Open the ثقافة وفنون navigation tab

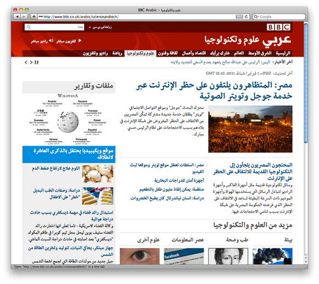168,53
